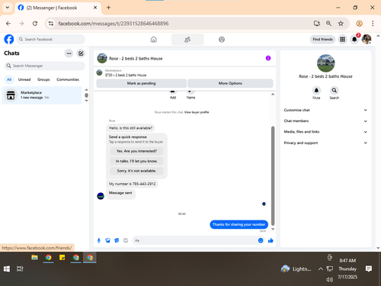Attach a file with image icon
This screenshot has width=381, height=286.
108,240
